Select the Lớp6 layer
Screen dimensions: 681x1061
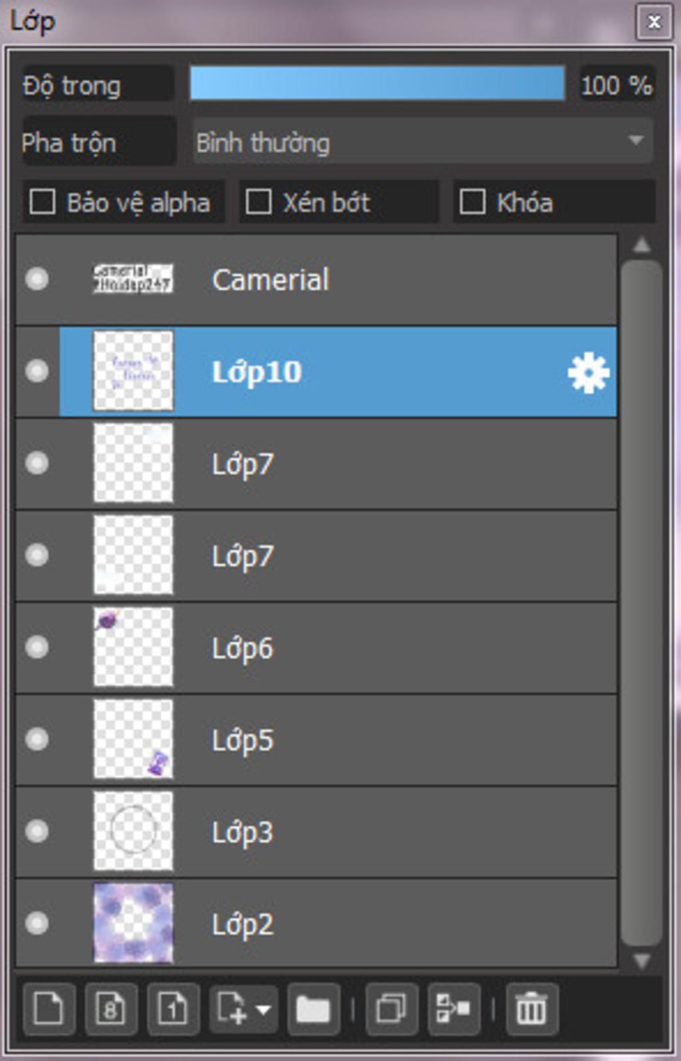(x=316, y=648)
